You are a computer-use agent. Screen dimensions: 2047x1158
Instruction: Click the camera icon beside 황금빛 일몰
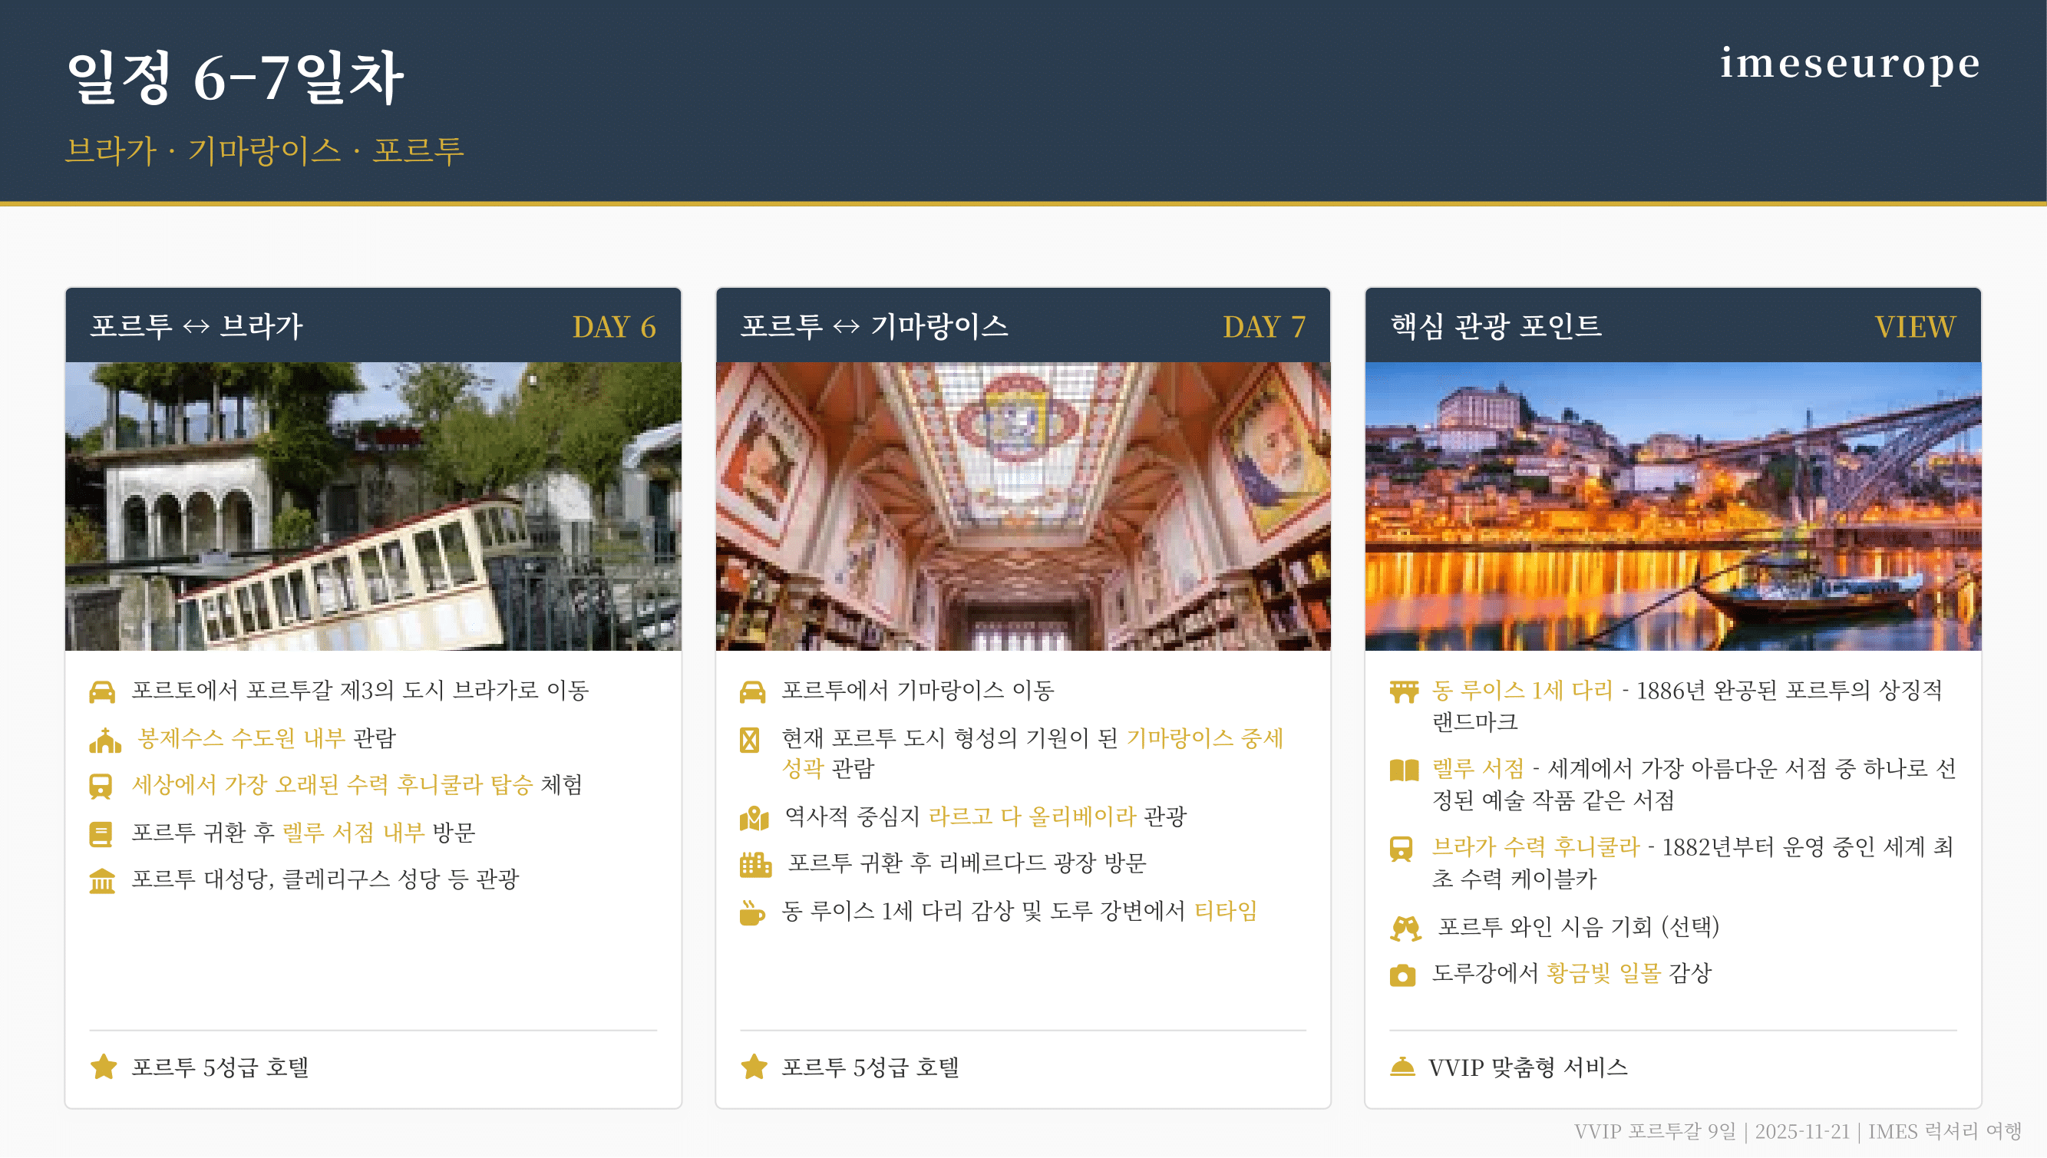pyautogui.click(x=1402, y=975)
